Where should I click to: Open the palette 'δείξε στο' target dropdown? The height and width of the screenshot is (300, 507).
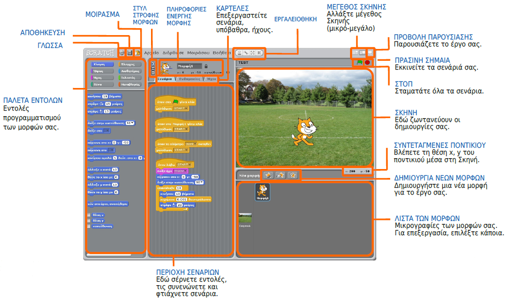(107, 131)
